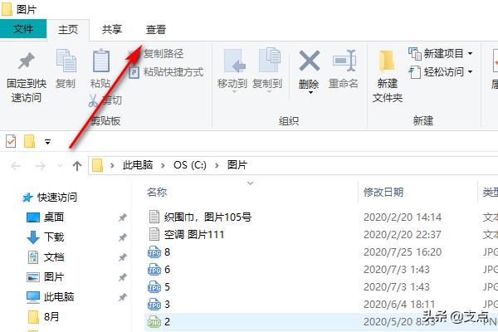Screen dimensions: 498x332
Task: Open the 8月 folder in navigation pane
Action: [x=51, y=317]
